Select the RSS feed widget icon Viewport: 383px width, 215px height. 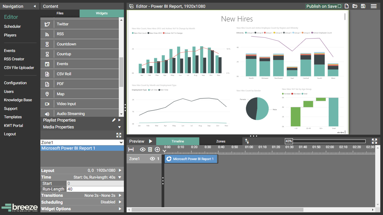[47, 34]
